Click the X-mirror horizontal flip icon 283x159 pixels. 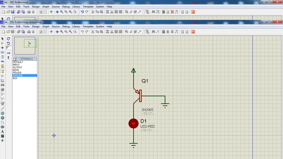coord(9,53)
